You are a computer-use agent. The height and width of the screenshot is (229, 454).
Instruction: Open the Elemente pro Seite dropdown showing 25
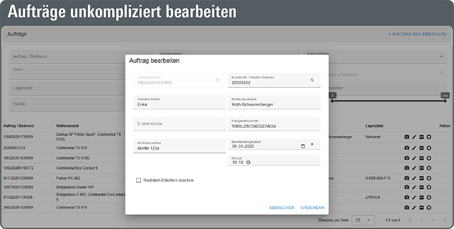(363, 220)
